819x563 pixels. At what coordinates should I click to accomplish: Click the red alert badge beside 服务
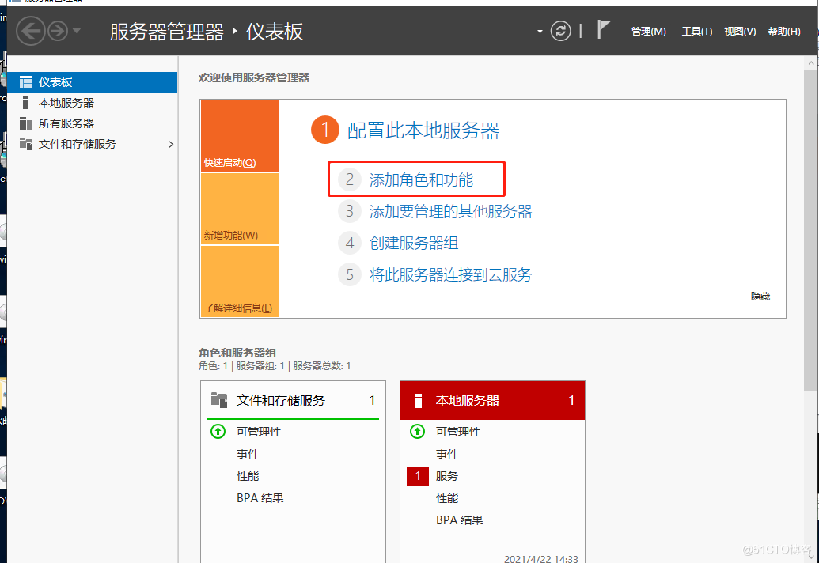click(x=417, y=476)
